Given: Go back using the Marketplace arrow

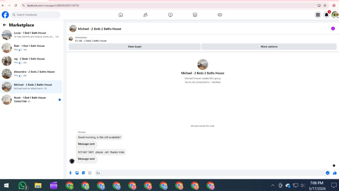Looking at the screenshot, I should 4,25.
